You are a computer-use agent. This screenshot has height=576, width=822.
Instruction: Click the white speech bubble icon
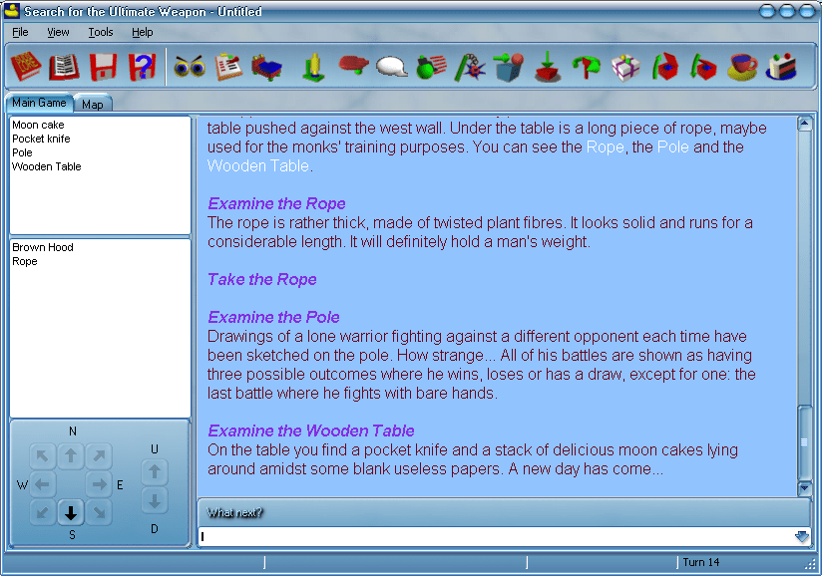(x=391, y=67)
